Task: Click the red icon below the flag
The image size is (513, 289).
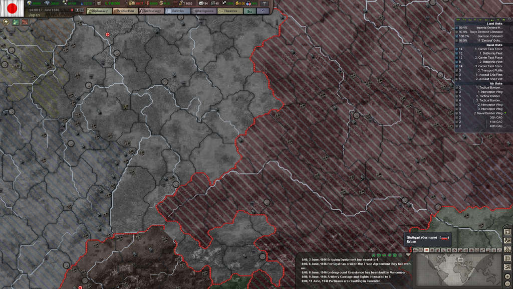Action: tap(25, 22)
